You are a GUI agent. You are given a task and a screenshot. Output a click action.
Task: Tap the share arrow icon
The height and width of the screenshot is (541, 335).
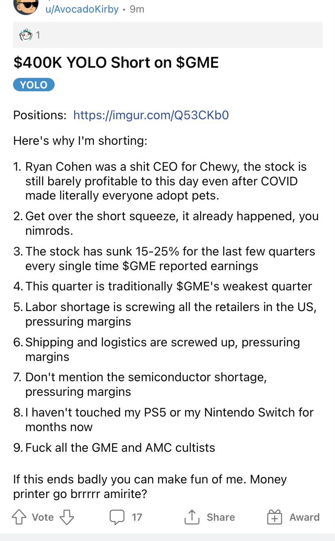(x=192, y=517)
